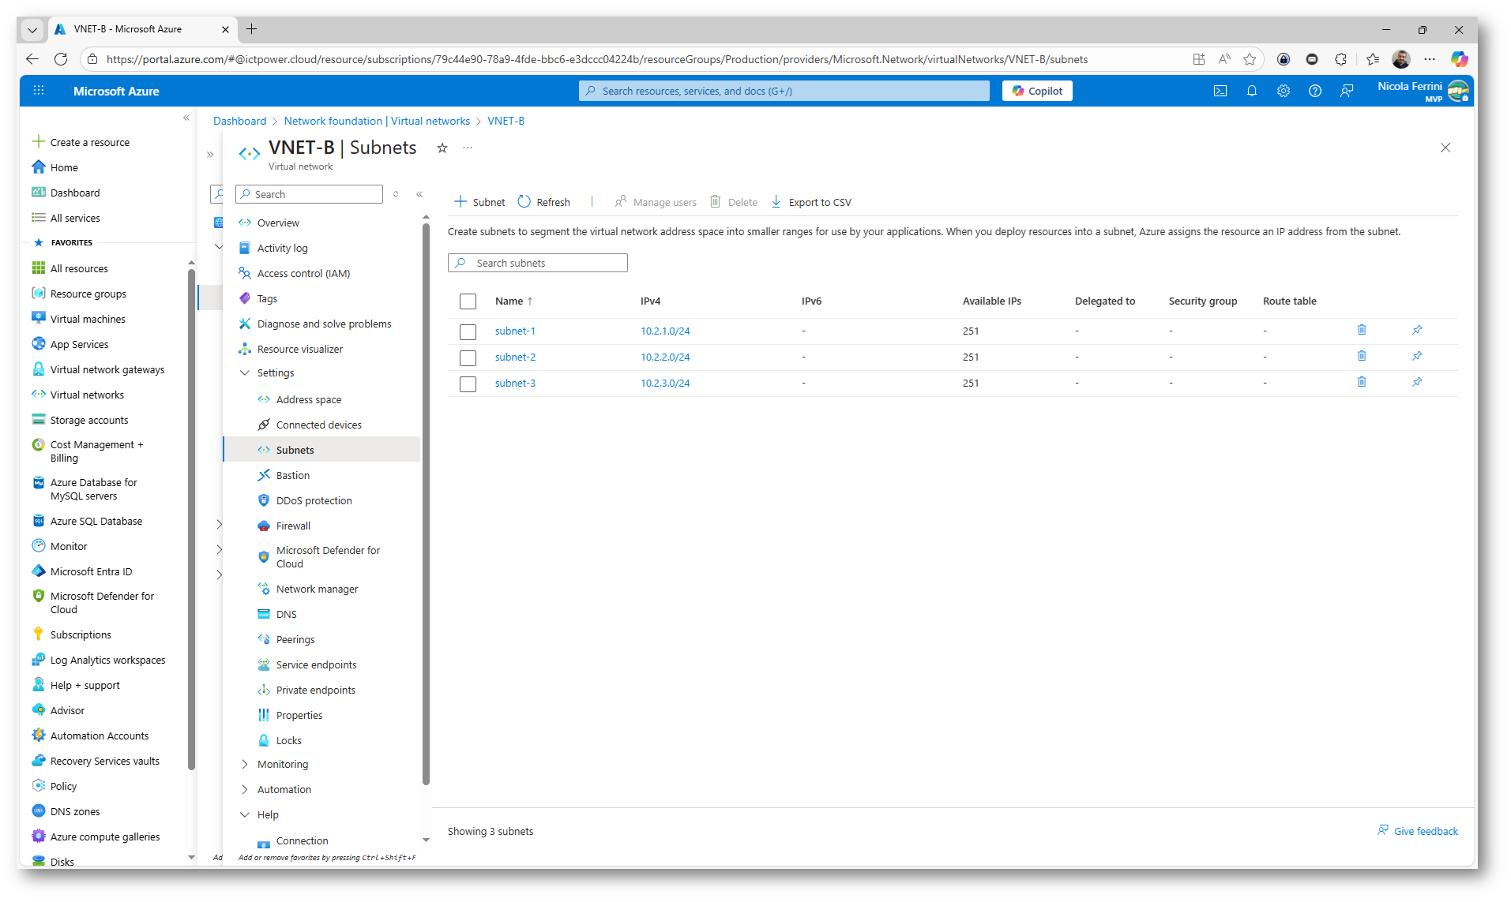Screen dimensions: 1511x902
Task: Pin subnet-2 using its pin icon
Action: coord(1417,356)
